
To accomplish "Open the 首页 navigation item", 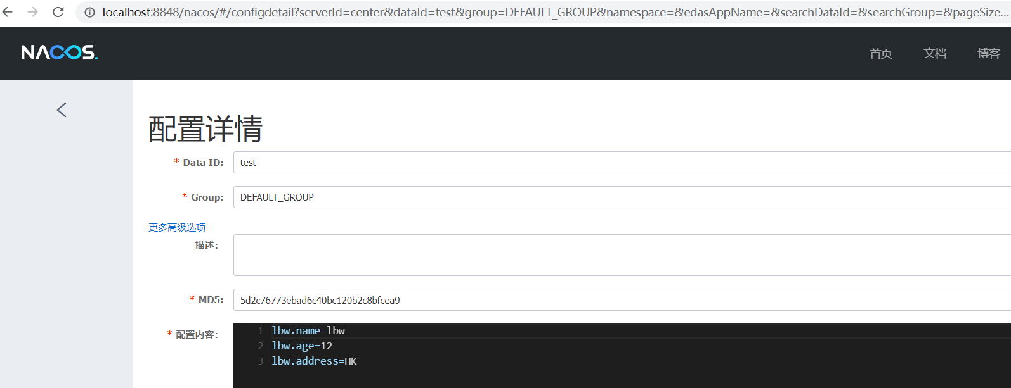I will click(881, 54).
